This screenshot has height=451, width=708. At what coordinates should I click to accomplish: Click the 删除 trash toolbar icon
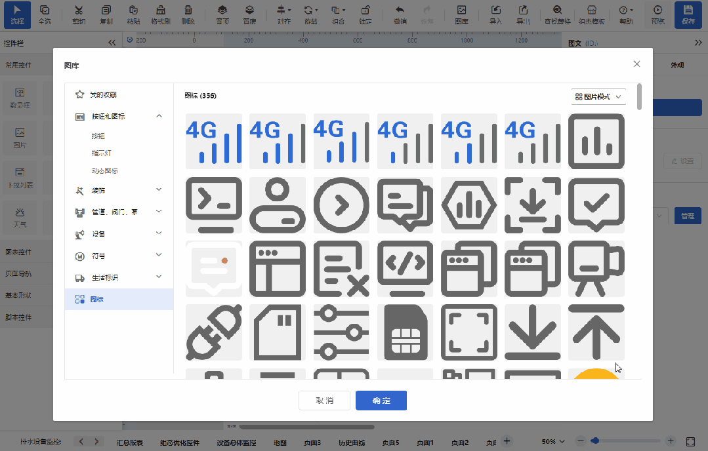[x=188, y=14]
